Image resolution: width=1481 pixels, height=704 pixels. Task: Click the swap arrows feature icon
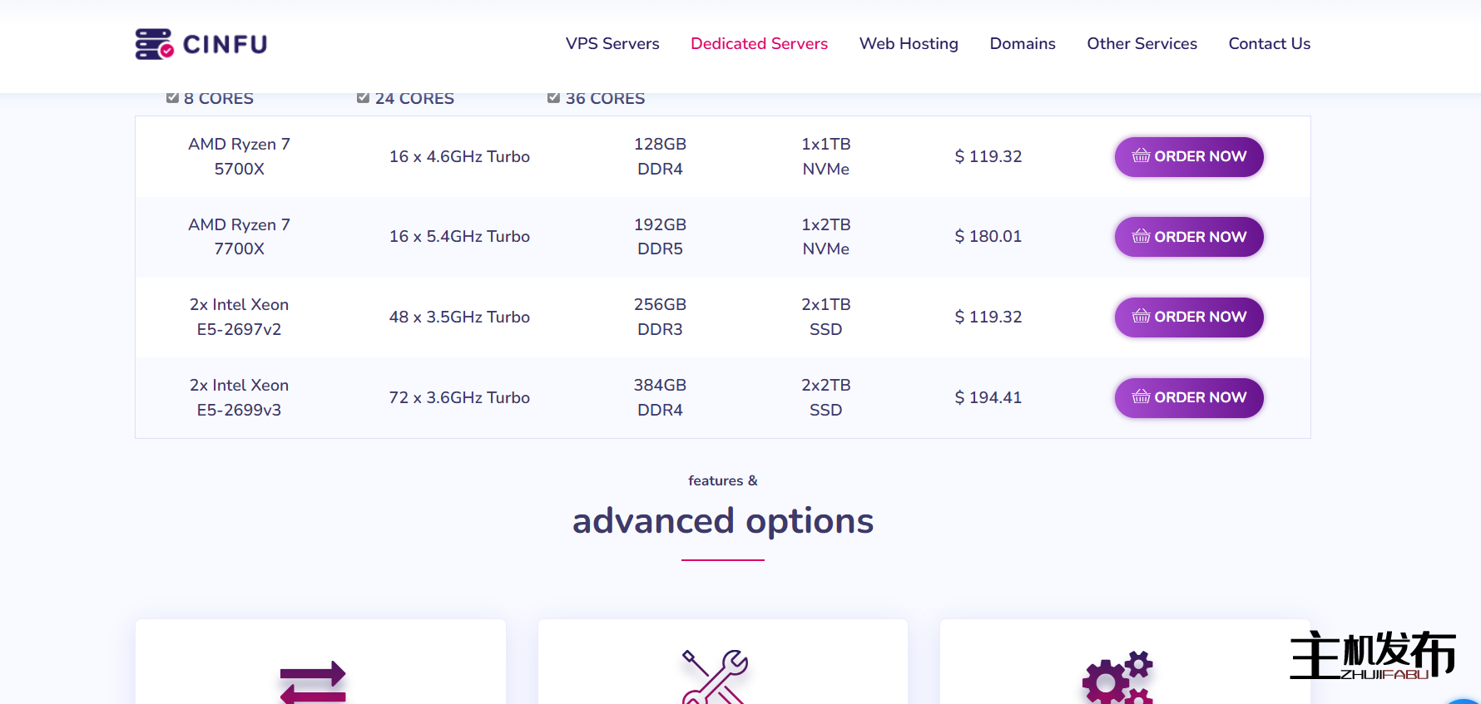313,682
